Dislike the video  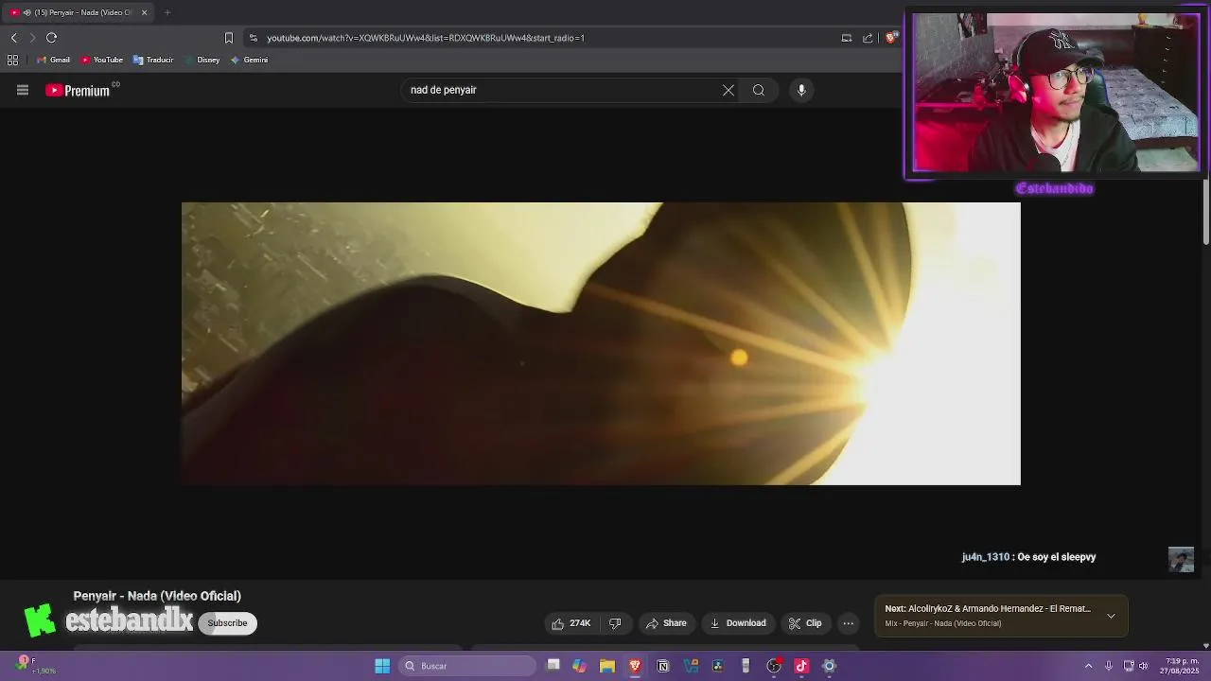tap(615, 623)
